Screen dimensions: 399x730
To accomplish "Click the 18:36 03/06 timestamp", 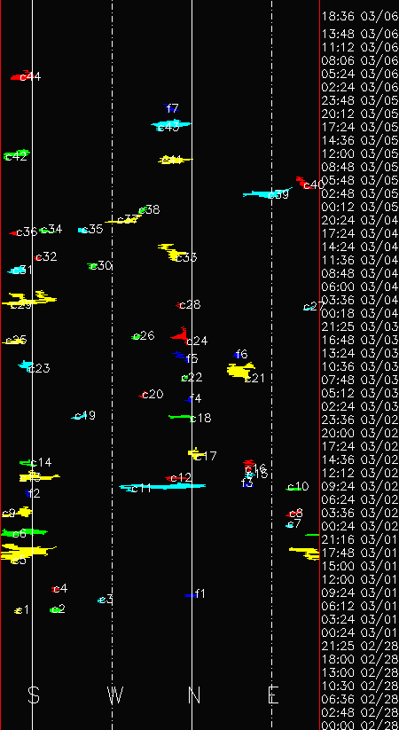I will [x=360, y=16].
